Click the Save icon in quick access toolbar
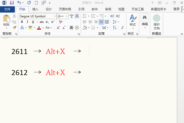 pos(12,3)
